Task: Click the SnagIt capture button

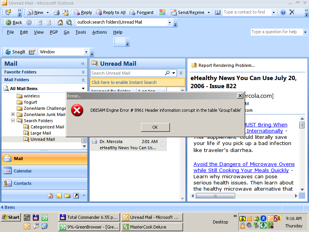Action: coord(15,52)
